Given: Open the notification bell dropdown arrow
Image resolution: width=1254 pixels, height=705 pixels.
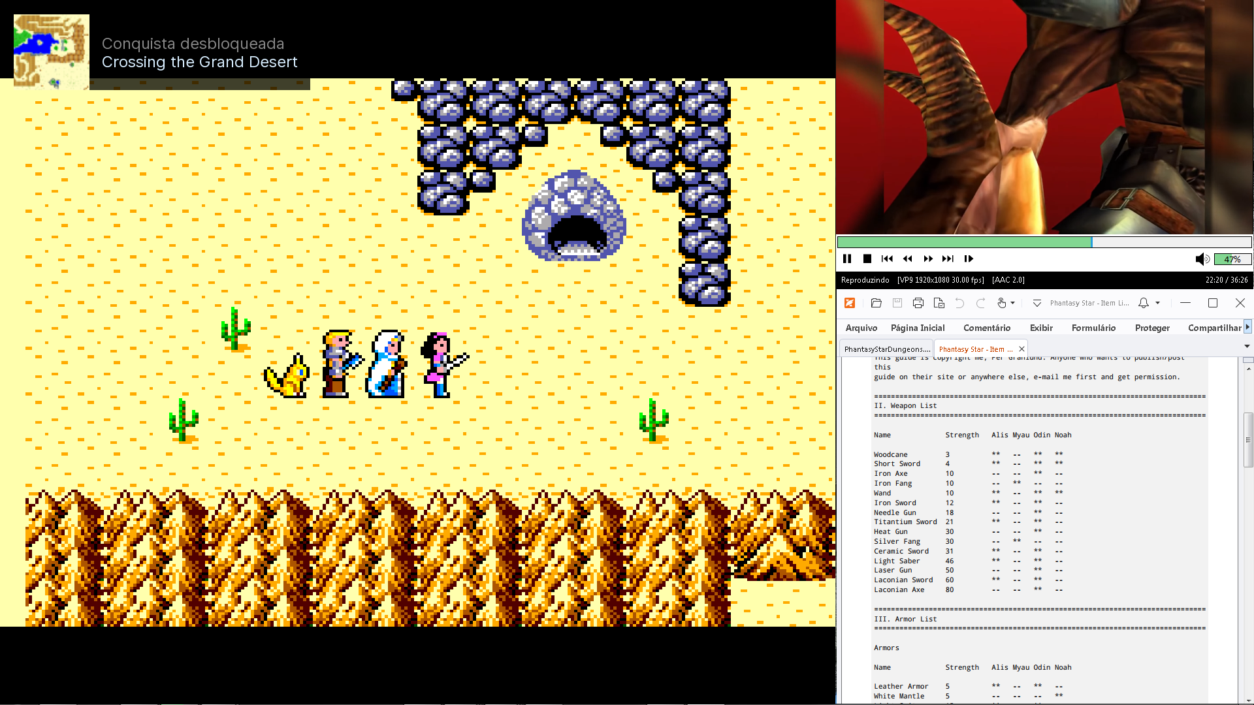Looking at the screenshot, I should click(x=1158, y=303).
